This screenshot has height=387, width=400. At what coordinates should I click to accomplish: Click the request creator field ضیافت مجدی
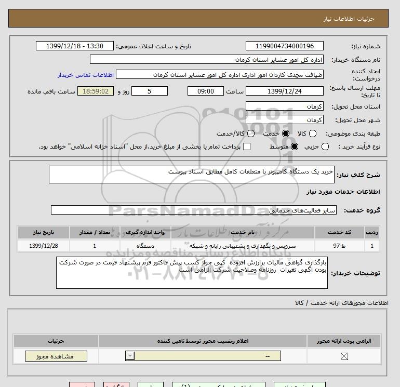(x=220, y=75)
